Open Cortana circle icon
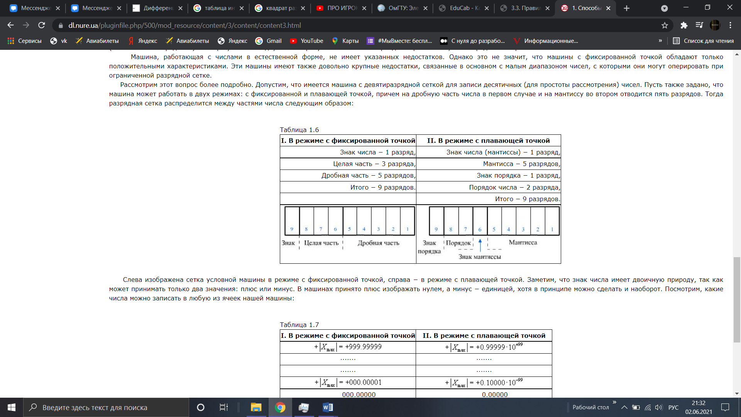This screenshot has width=741, height=417. (200, 407)
